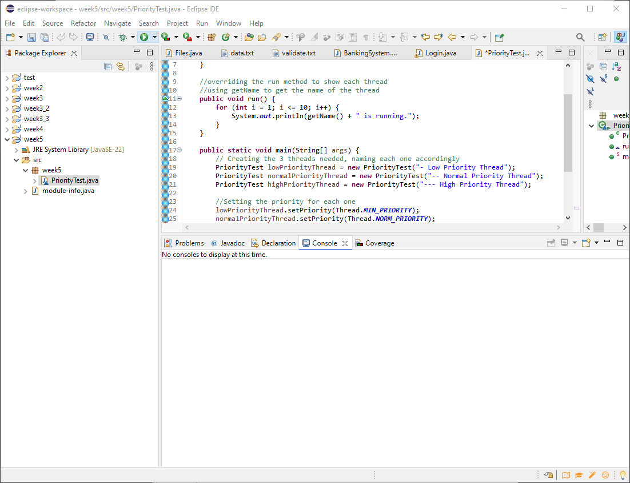Click the editor vertical scrollbar thumb

[568, 132]
